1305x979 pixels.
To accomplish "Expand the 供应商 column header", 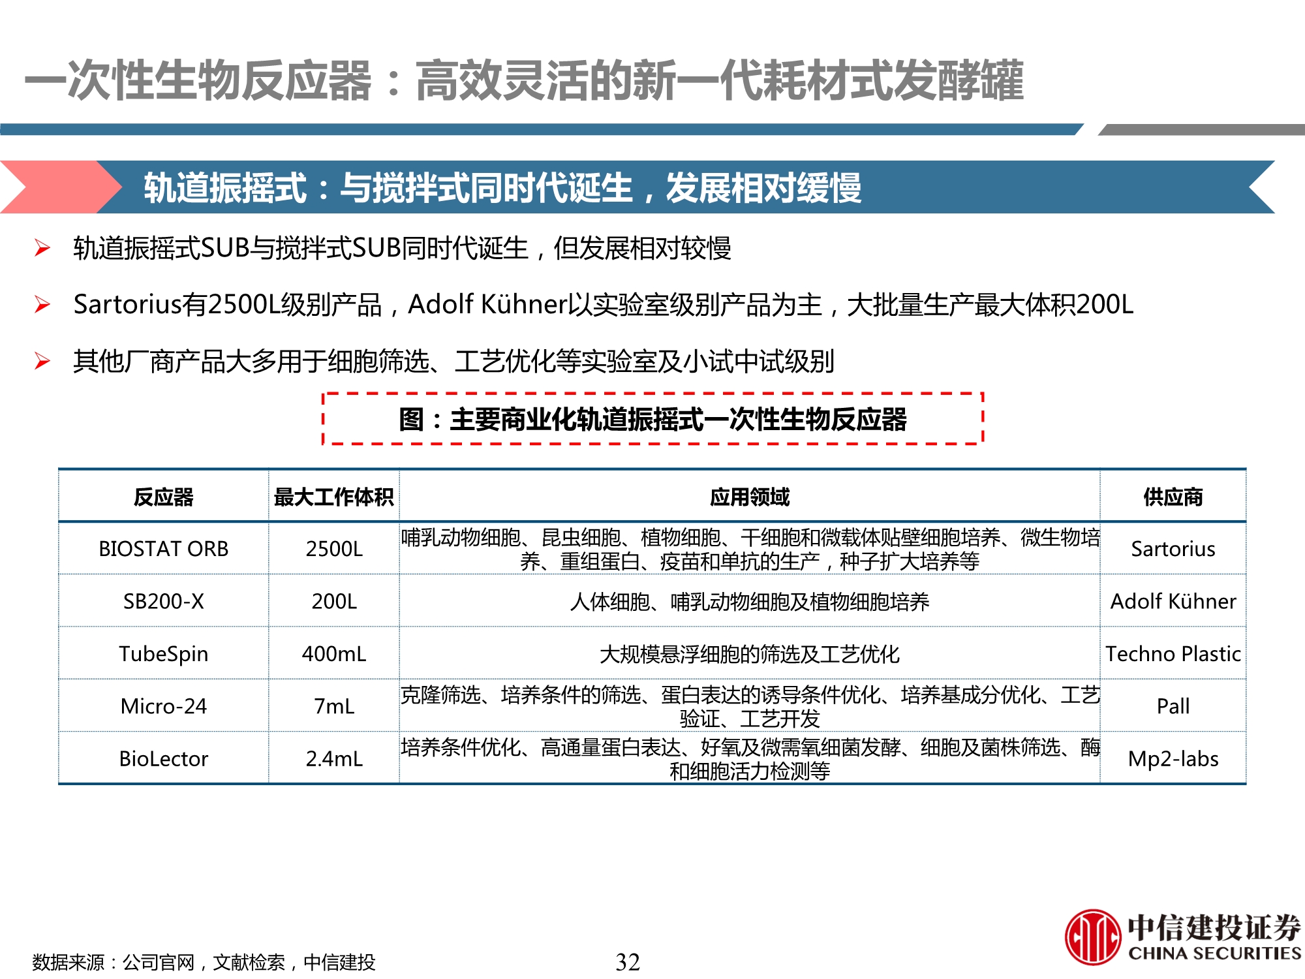I will [1174, 495].
